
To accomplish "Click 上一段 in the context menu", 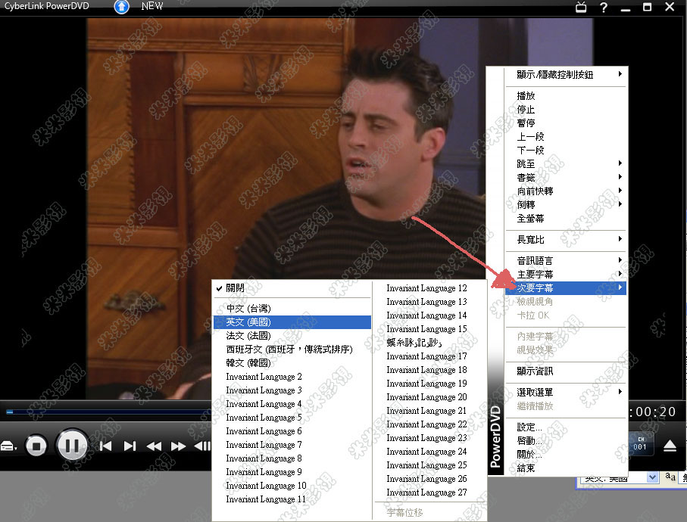I will click(566, 136).
